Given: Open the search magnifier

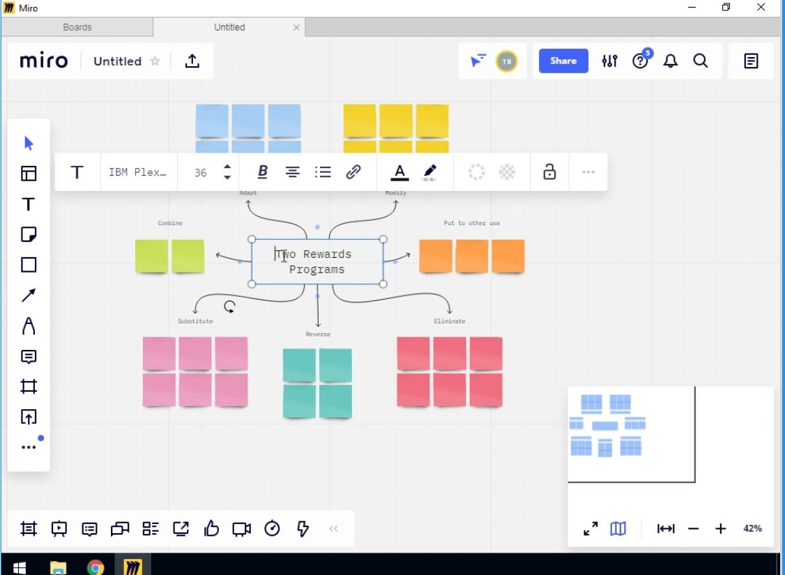Looking at the screenshot, I should [x=701, y=61].
